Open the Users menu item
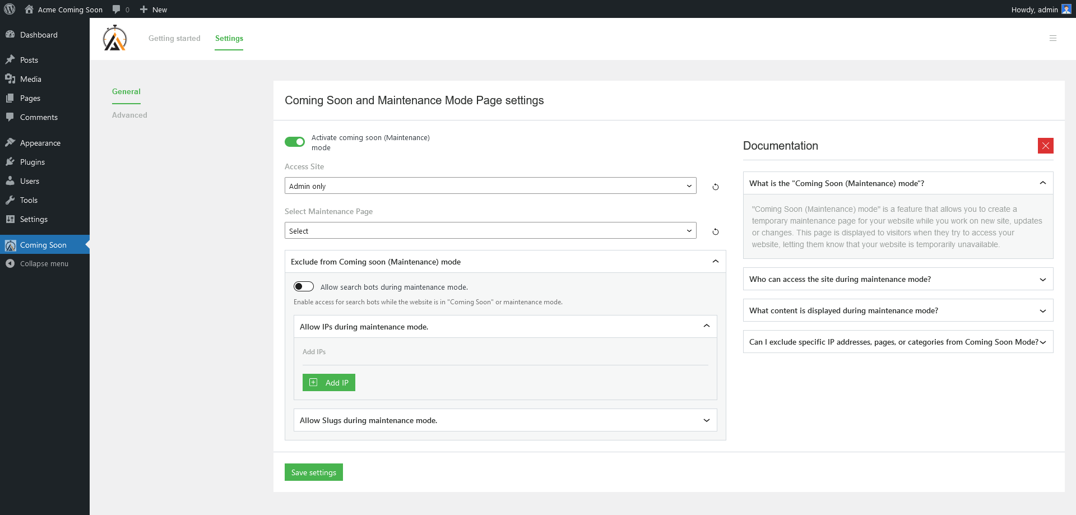 [45, 181]
